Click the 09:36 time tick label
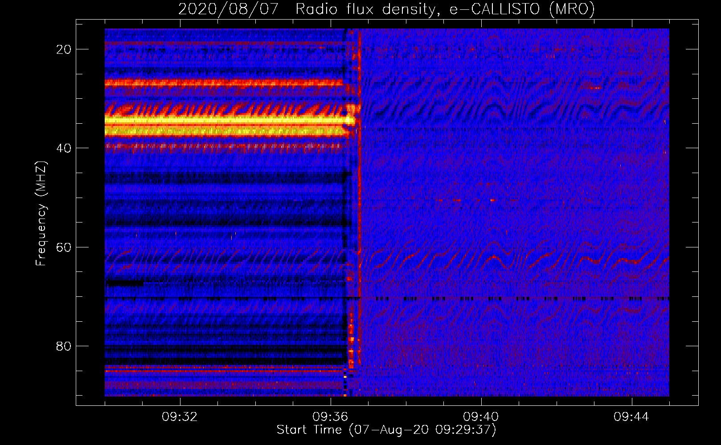The width and height of the screenshot is (721, 445). pyautogui.click(x=331, y=417)
